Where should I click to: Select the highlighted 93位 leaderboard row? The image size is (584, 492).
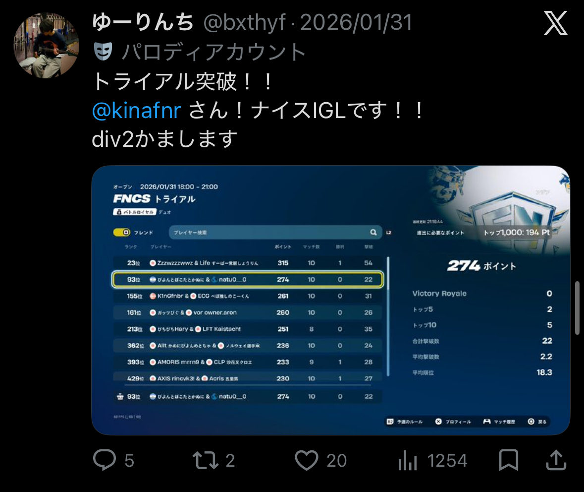(248, 279)
